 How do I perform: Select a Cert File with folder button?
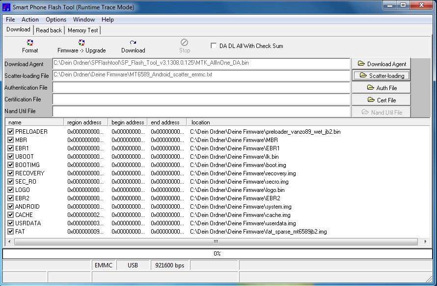click(x=382, y=100)
